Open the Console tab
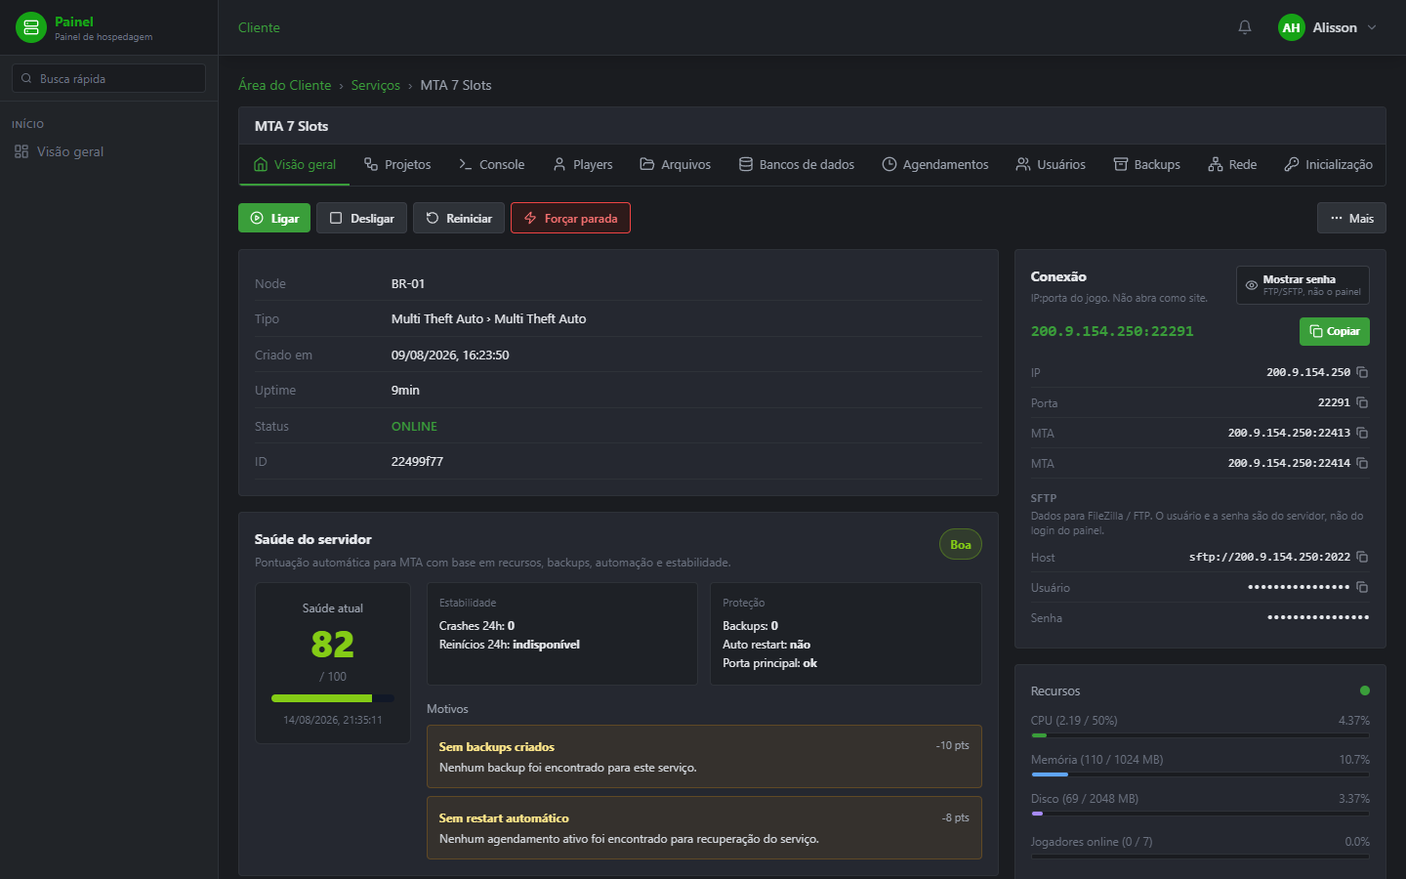 [x=492, y=164]
